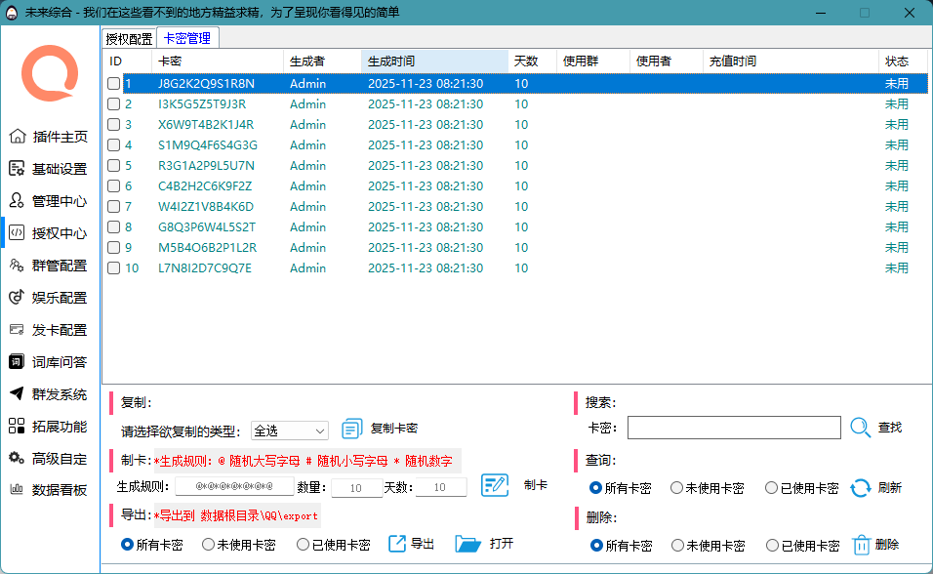Click the 复制卡密 button label
Screen dimensions: 933x574
click(394, 429)
